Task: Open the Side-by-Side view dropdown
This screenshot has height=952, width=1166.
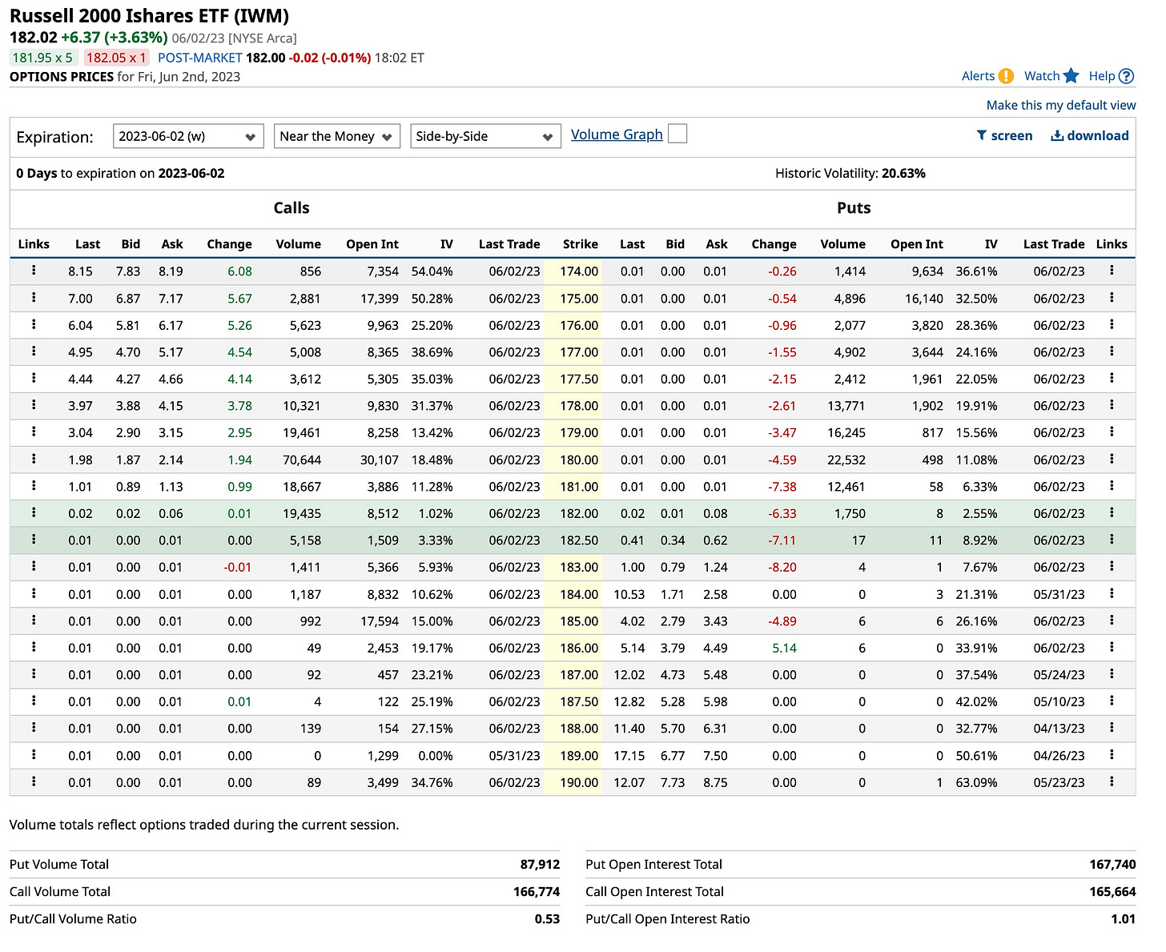Action: coord(485,136)
